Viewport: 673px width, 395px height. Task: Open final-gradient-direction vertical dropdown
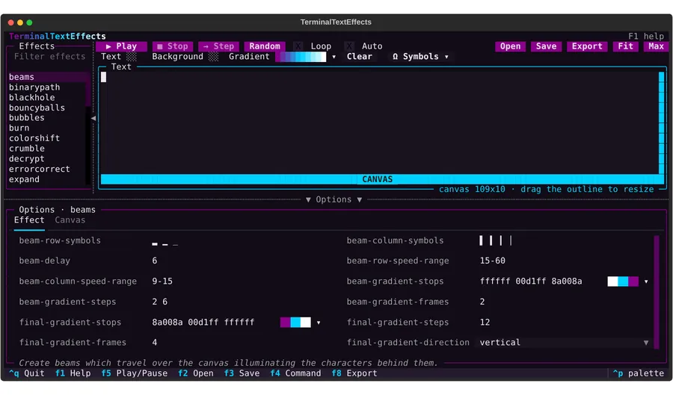click(564, 343)
